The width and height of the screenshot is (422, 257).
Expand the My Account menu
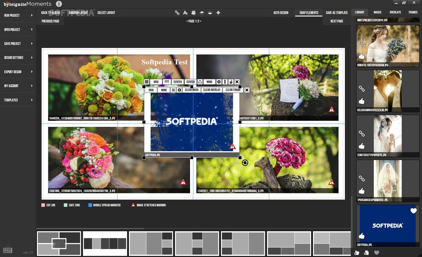18,86
